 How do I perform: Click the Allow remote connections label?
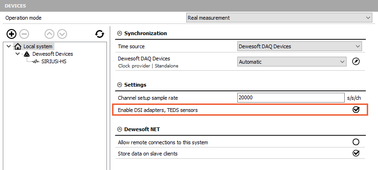163,142
